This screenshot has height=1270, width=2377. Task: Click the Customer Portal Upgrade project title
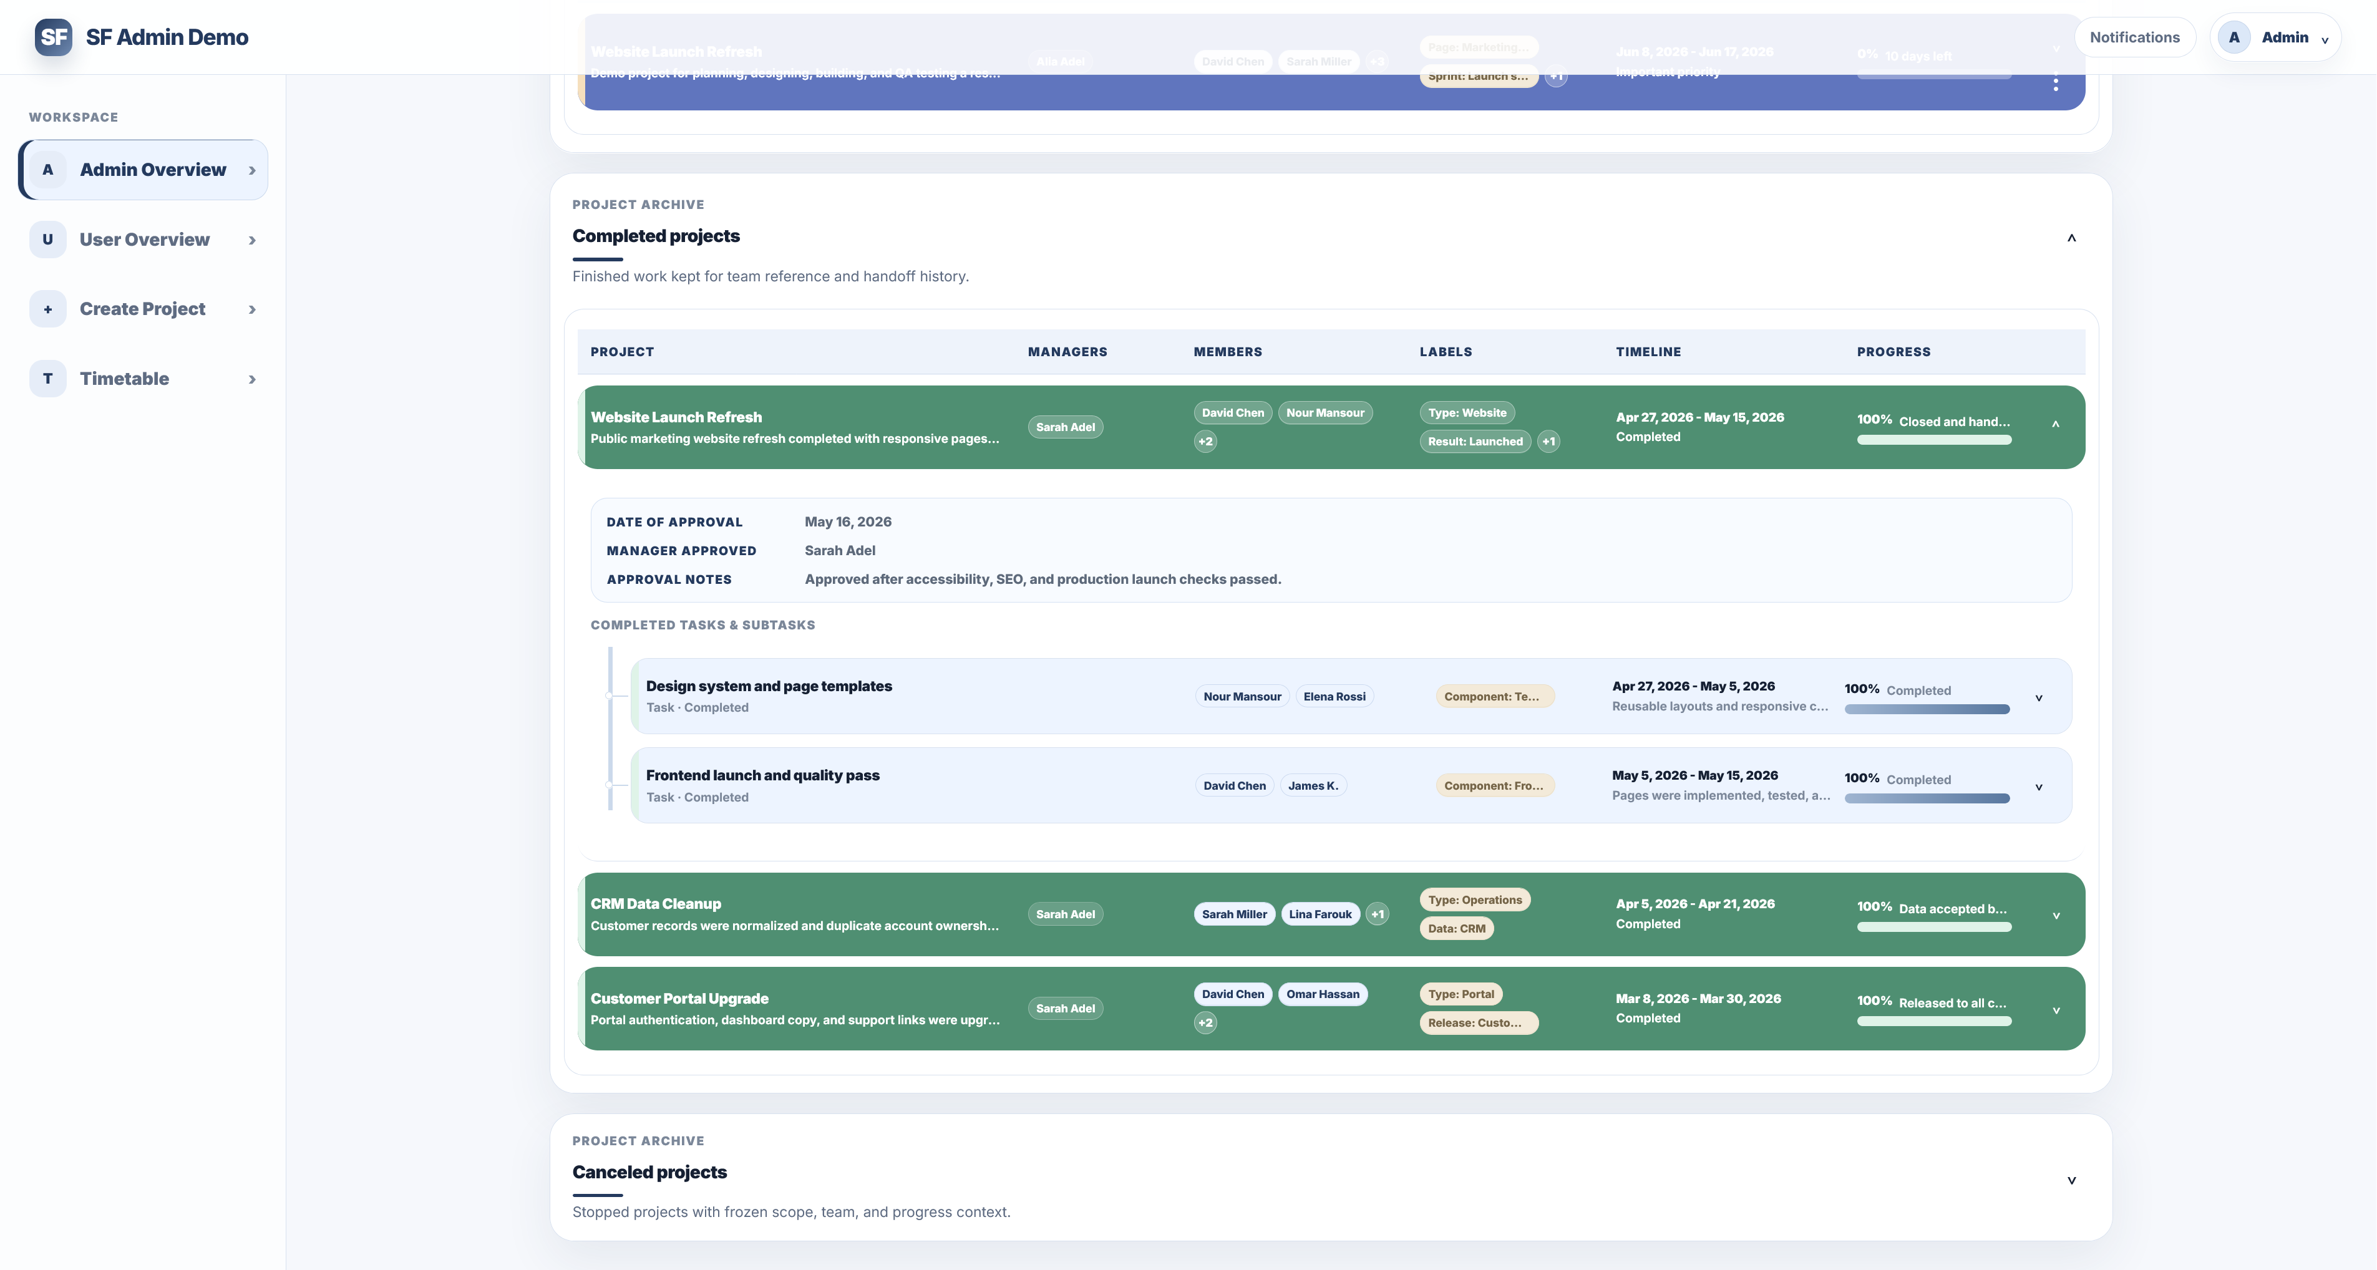pos(679,999)
